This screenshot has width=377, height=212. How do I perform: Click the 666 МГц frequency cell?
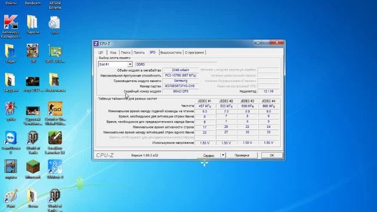[269, 106]
